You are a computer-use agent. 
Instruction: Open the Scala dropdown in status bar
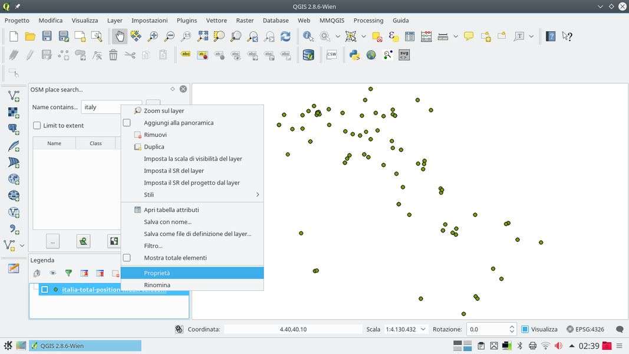423,329
